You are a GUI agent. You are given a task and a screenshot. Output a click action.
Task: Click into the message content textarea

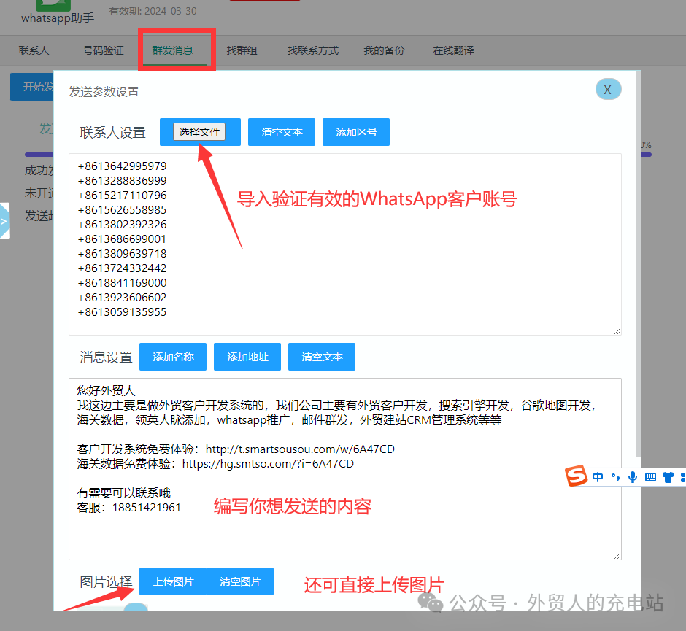click(344, 469)
